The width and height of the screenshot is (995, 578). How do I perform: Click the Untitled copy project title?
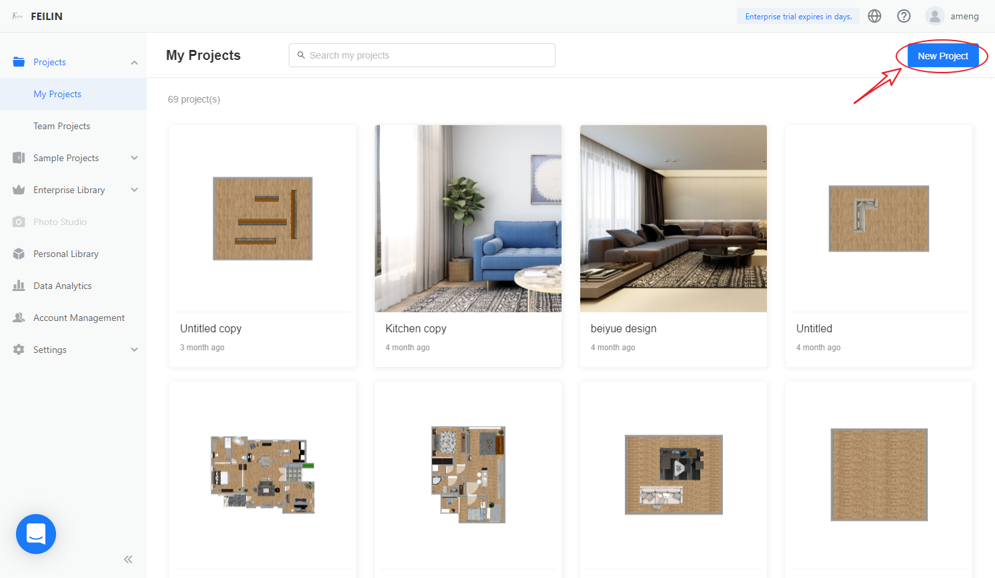point(211,328)
